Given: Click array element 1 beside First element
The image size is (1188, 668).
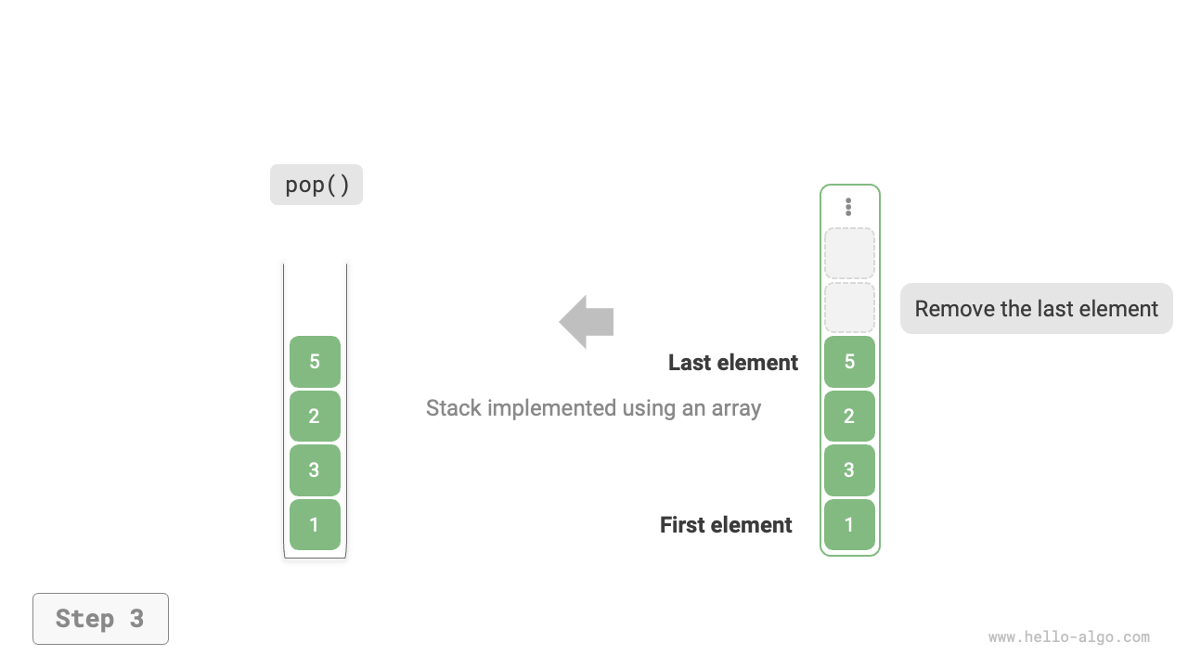Looking at the screenshot, I should 849,524.
